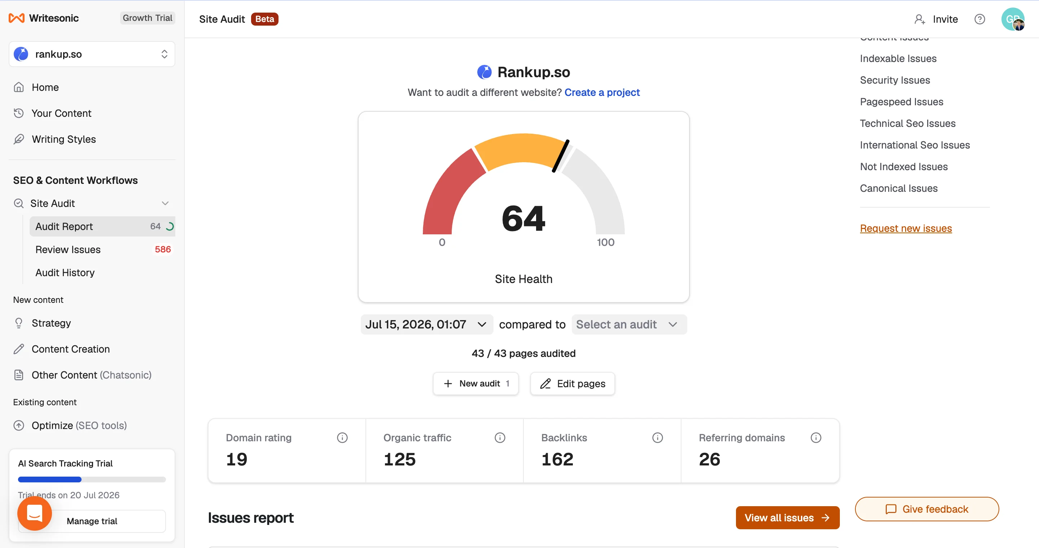The height and width of the screenshot is (548, 1039).
Task: Select Audit Report in sidebar
Action: (x=102, y=226)
